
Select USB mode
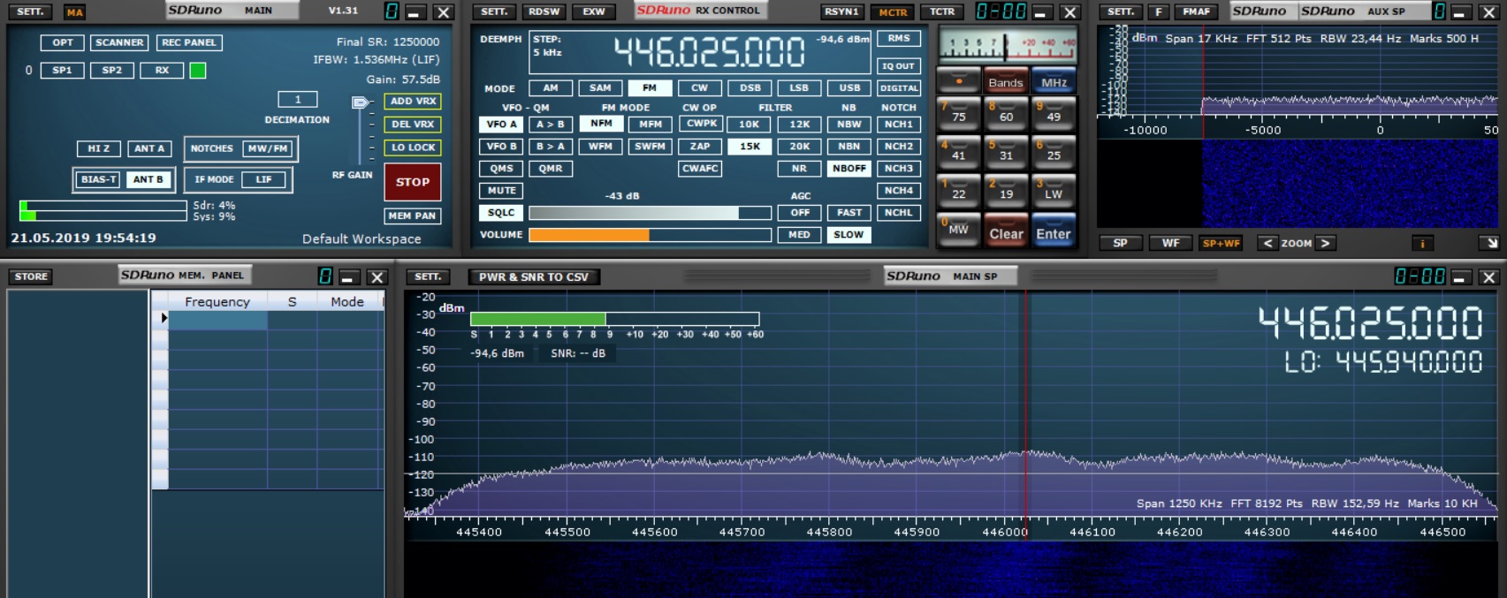pos(849,88)
